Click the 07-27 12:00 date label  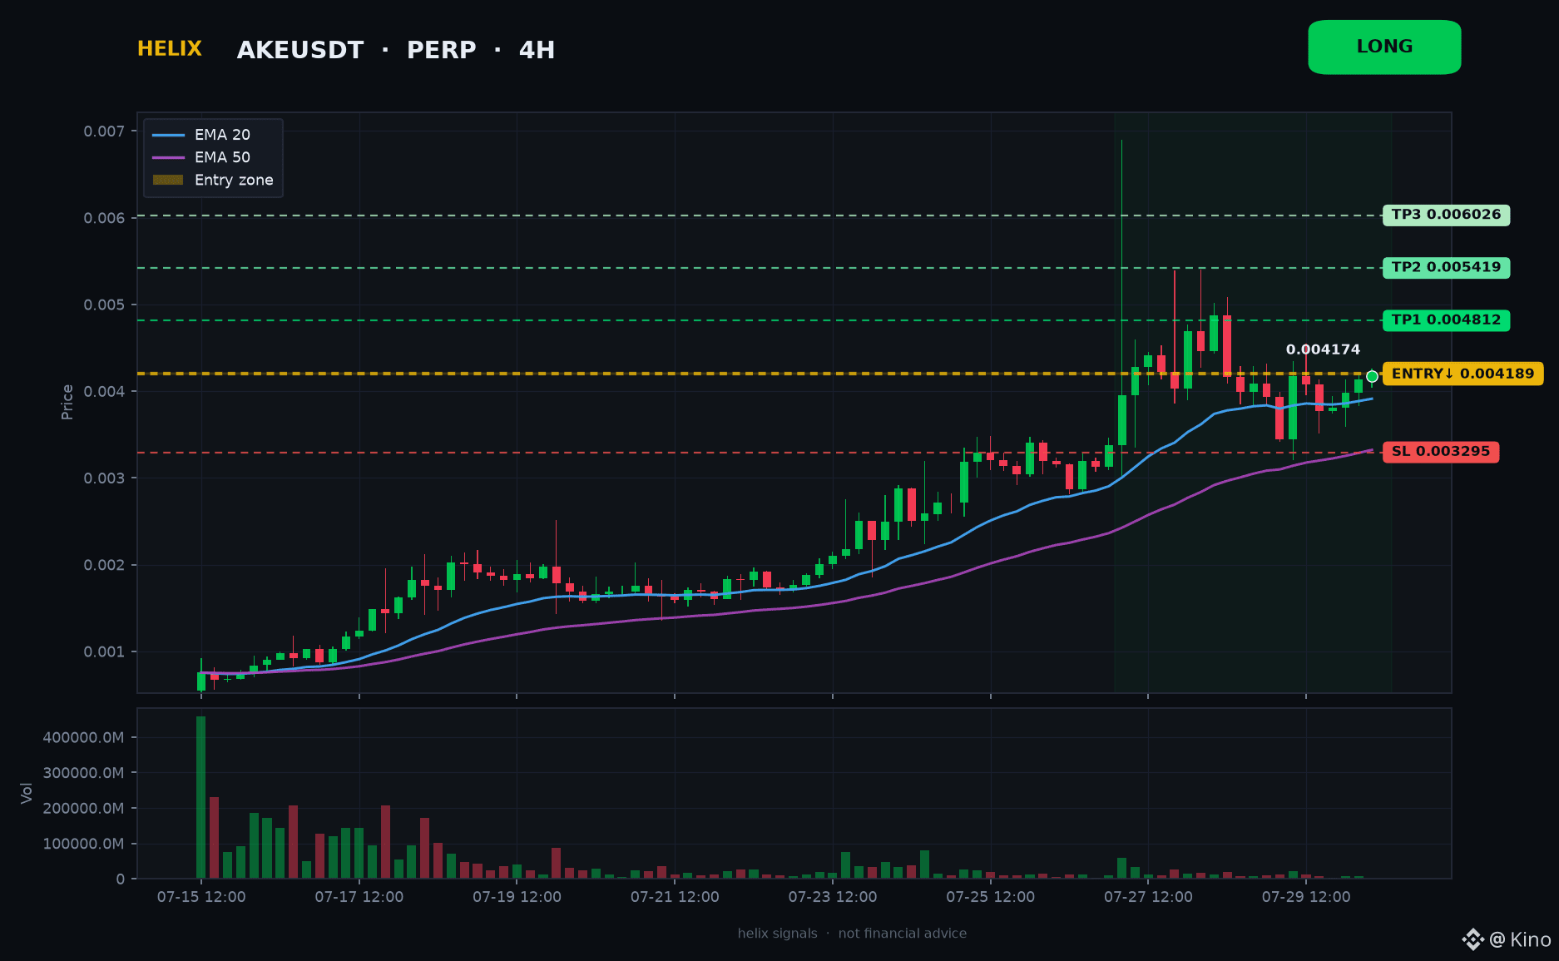[x=1148, y=897]
